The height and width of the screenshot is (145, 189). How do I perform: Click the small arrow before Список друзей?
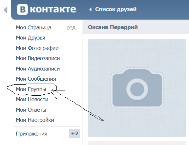[x=91, y=9]
